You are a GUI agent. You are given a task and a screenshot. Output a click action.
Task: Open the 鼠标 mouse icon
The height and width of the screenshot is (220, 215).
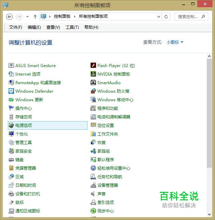pyautogui.click(x=11, y=202)
